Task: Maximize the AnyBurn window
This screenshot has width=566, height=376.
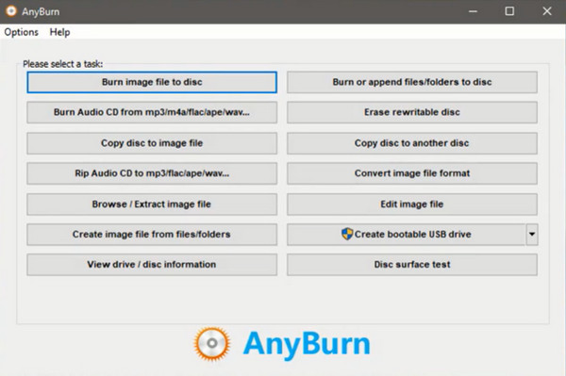Action: click(x=509, y=11)
